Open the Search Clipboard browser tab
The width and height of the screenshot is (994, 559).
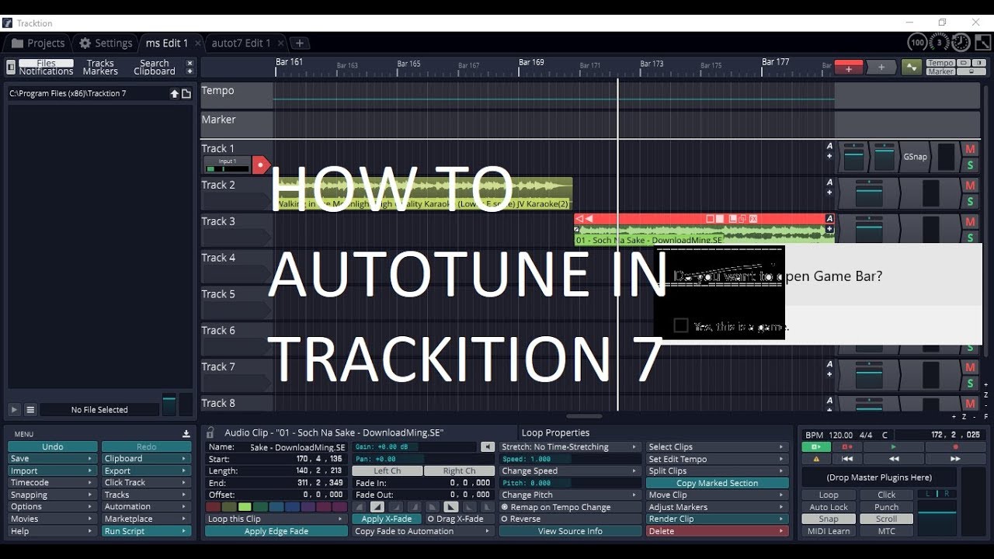coord(155,68)
